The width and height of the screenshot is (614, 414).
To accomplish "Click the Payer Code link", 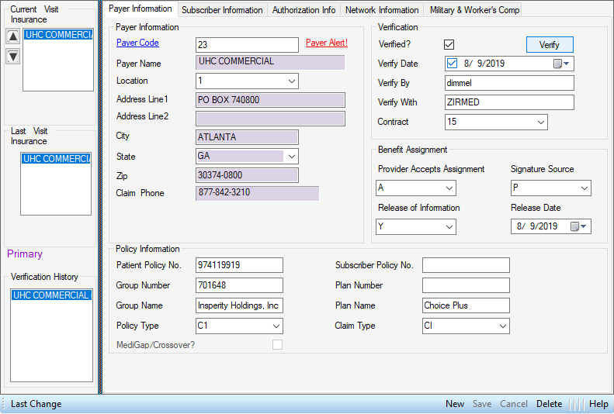I will 137,43.
